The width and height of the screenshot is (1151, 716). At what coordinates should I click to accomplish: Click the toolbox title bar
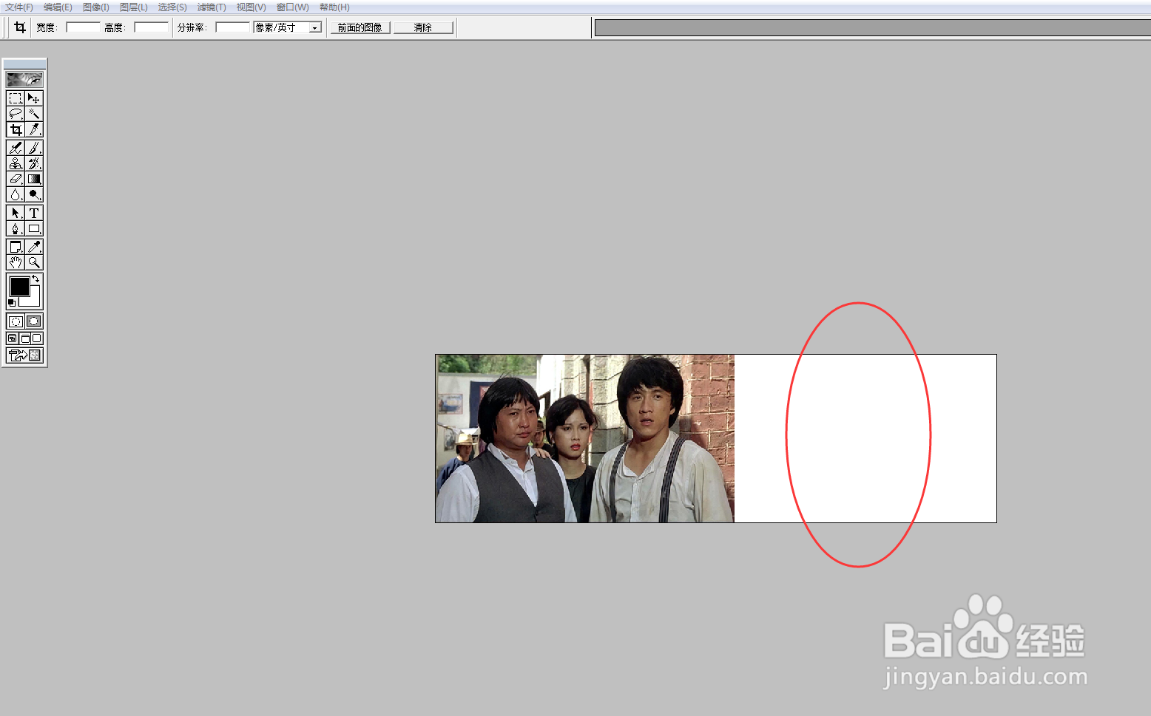(24, 64)
